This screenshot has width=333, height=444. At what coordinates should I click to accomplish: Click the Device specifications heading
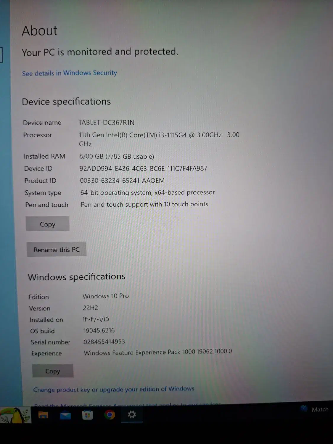click(x=66, y=102)
